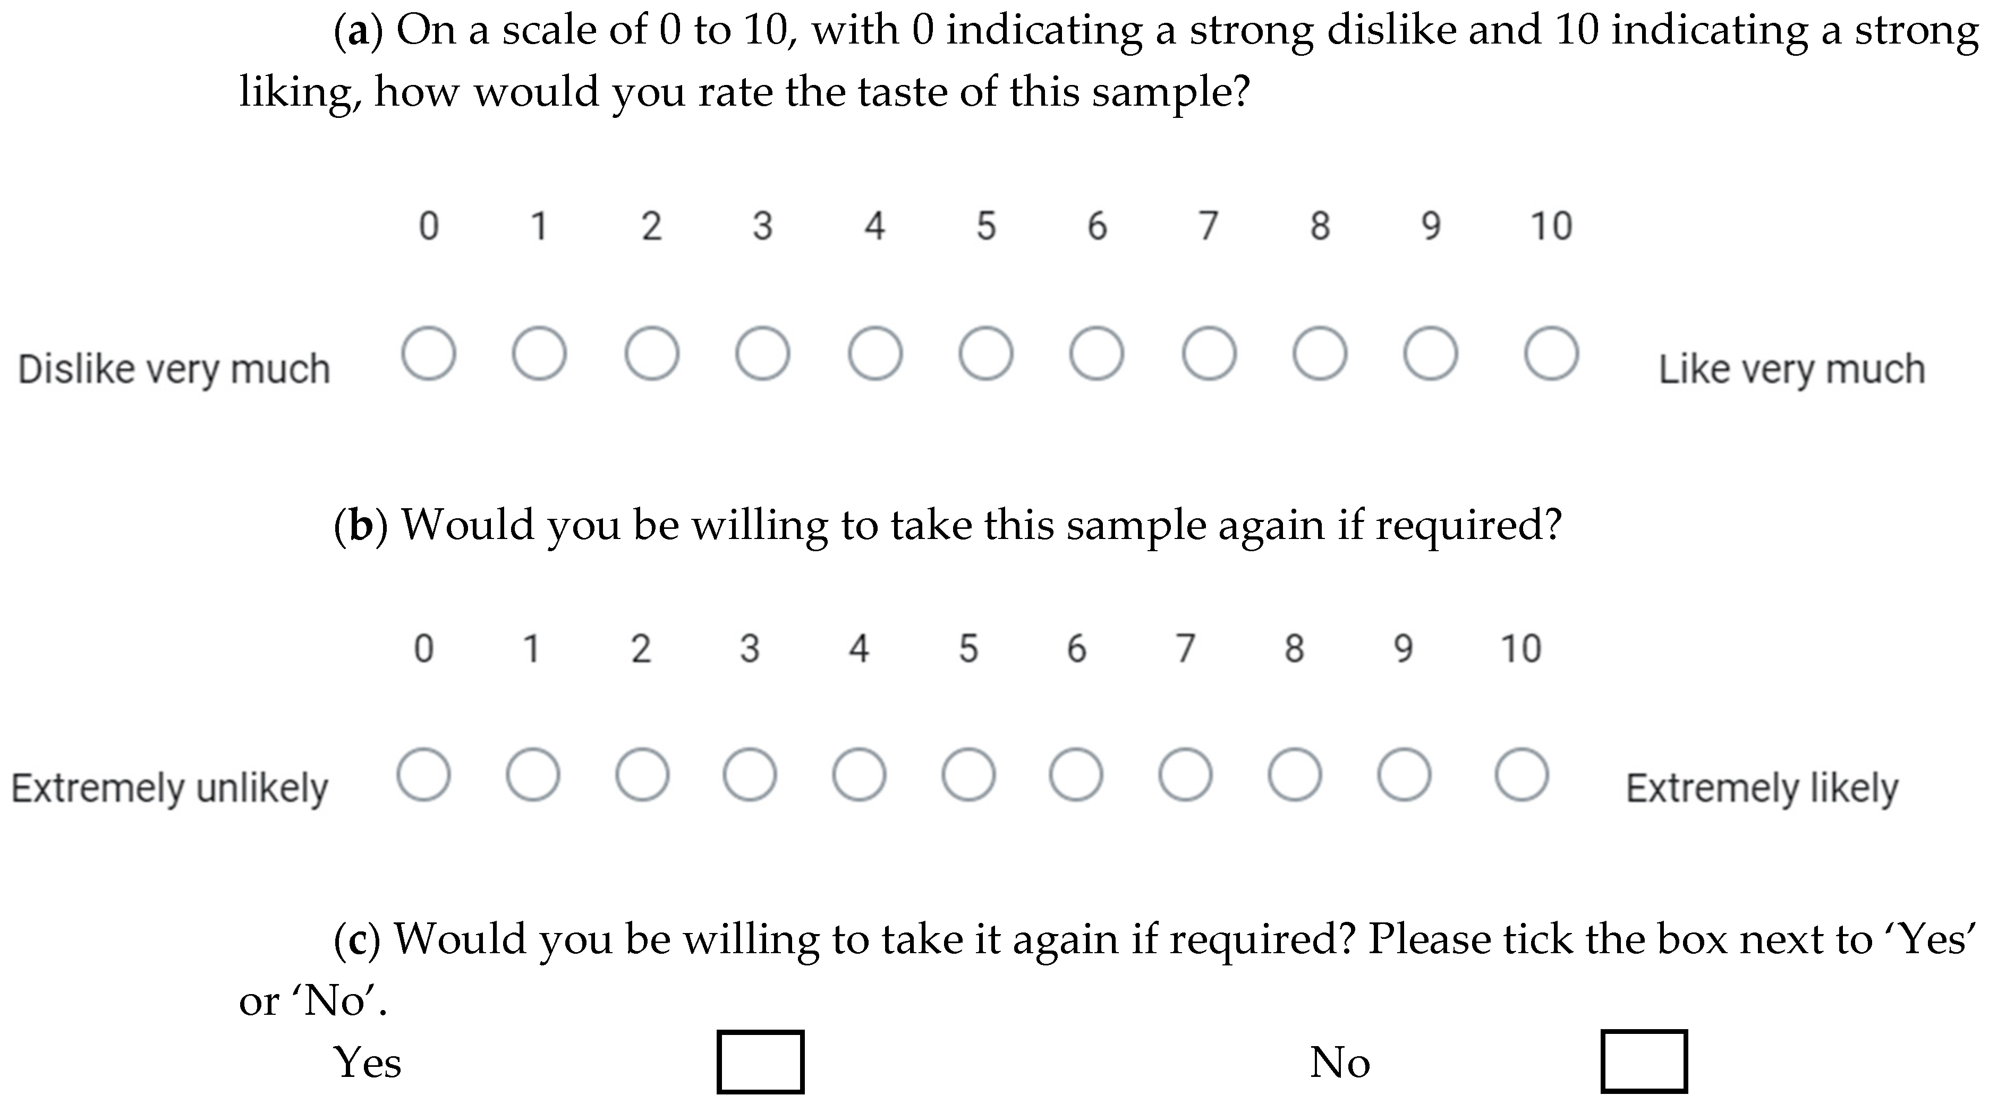Select taste rating 1

(x=539, y=354)
